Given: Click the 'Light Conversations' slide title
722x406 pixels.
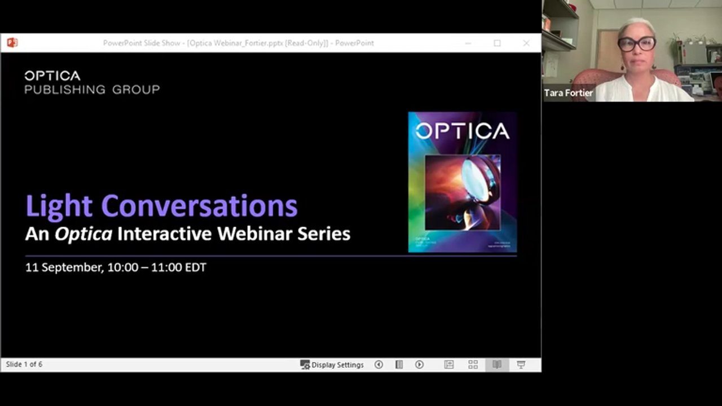Looking at the screenshot, I should coord(161,205).
